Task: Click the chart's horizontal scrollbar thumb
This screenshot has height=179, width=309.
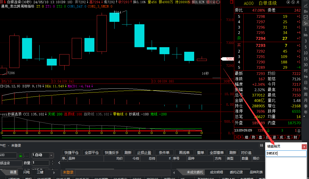Action: tap(216, 78)
